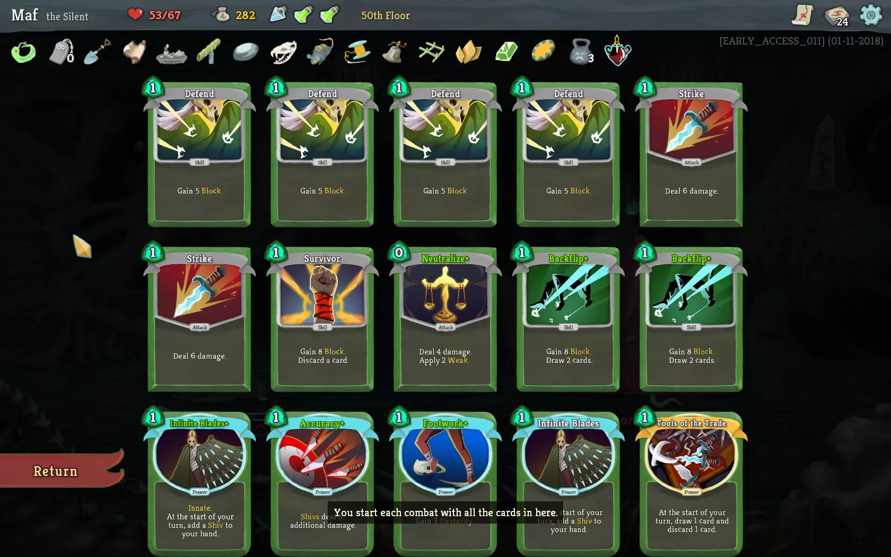Click the gold pouch showing 282

tap(233, 15)
